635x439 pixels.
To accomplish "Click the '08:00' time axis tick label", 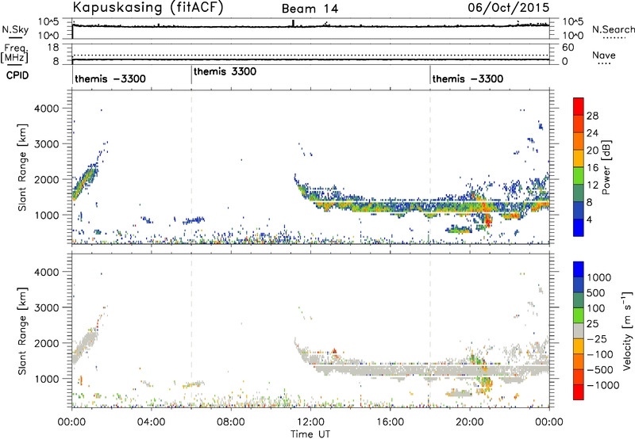I will click(x=231, y=422).
